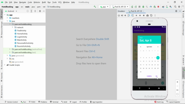Image resolution: width=185 pixels, height=104 pixels.
Task: Expand pam.rwt.hotelbooking (androidTest) package
Action: click(x=10, y=49)
